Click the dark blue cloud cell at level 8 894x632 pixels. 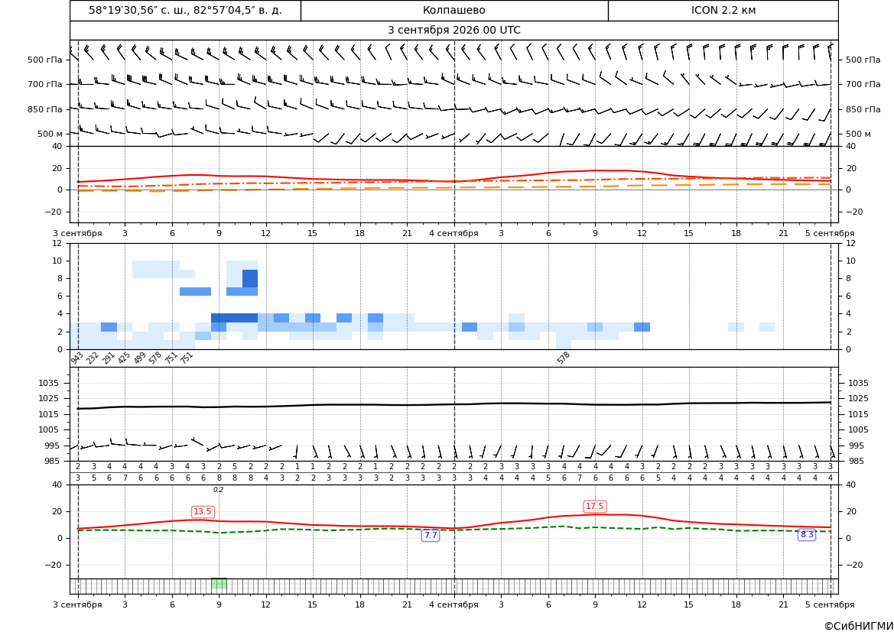tap(250, 279)
